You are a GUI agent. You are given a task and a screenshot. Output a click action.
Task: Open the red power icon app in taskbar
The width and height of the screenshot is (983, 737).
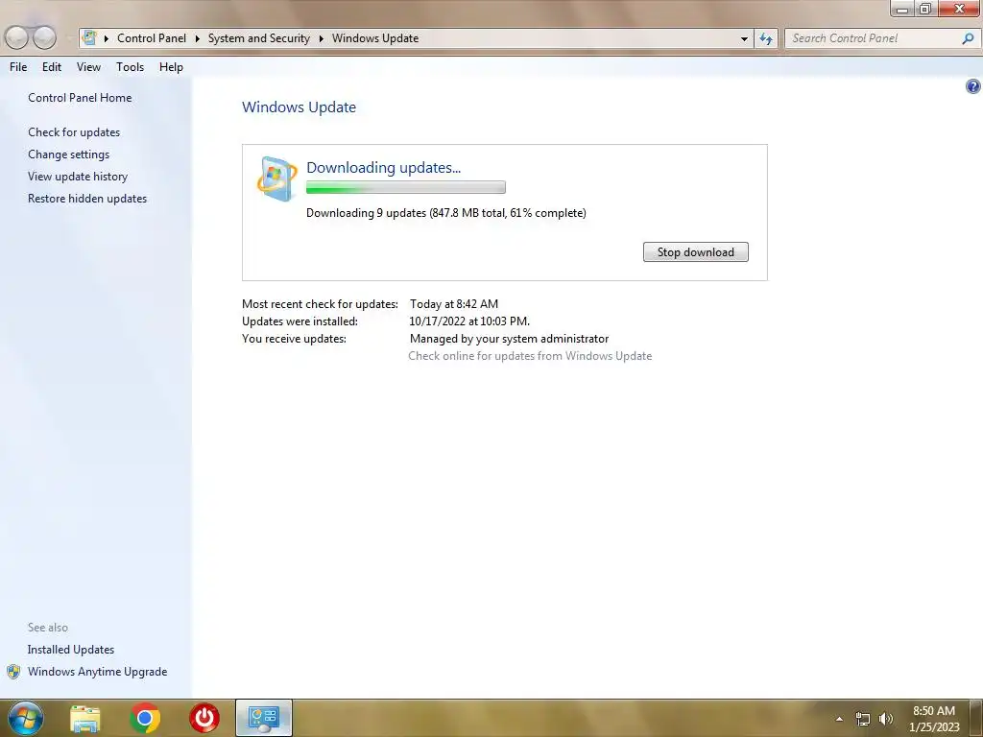(204, 718)
